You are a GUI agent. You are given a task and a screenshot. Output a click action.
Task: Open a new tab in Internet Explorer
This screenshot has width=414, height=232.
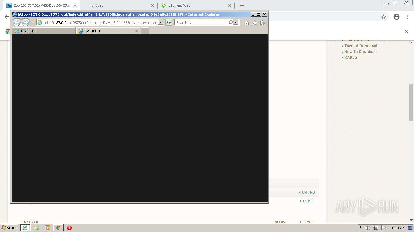[145, 31]
